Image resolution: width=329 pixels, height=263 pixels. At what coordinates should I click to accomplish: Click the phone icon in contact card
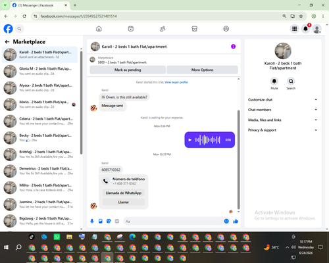tap(106, 181)
